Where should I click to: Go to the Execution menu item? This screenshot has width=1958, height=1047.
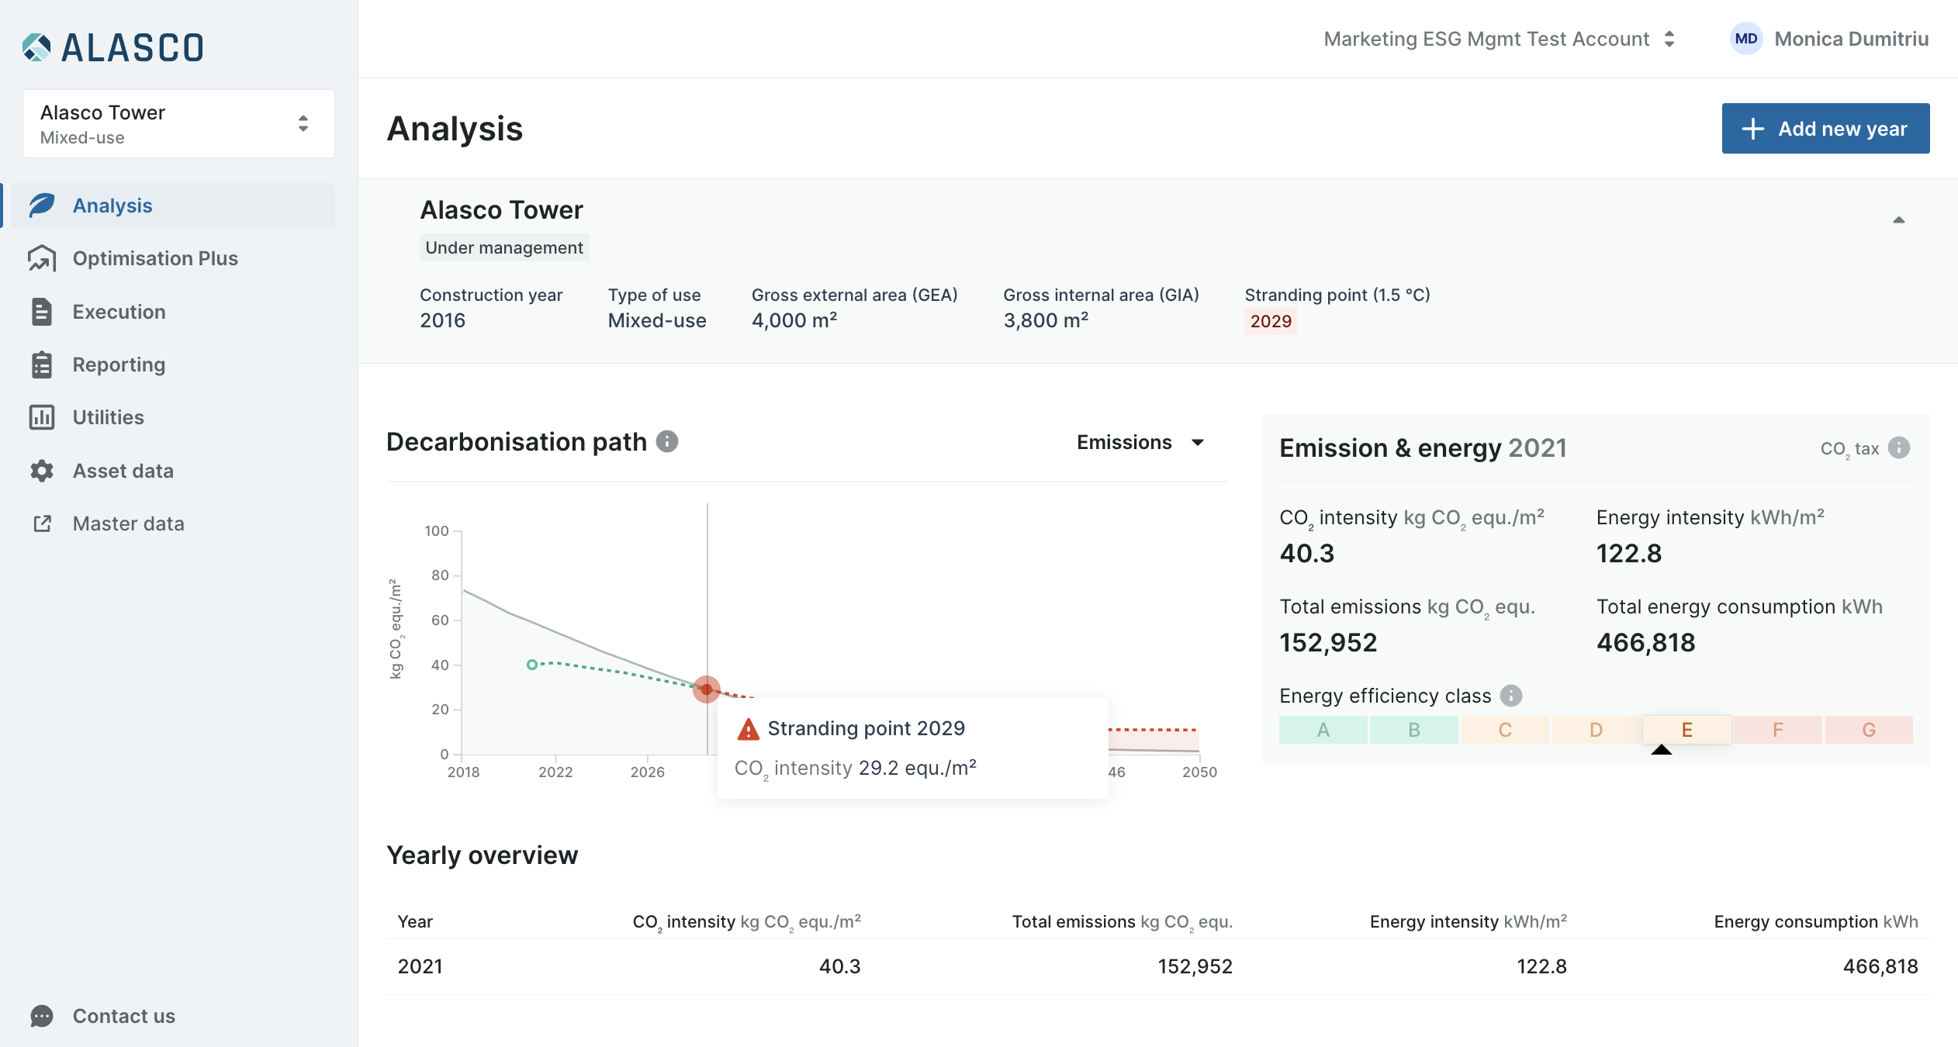tap(119, 312)
